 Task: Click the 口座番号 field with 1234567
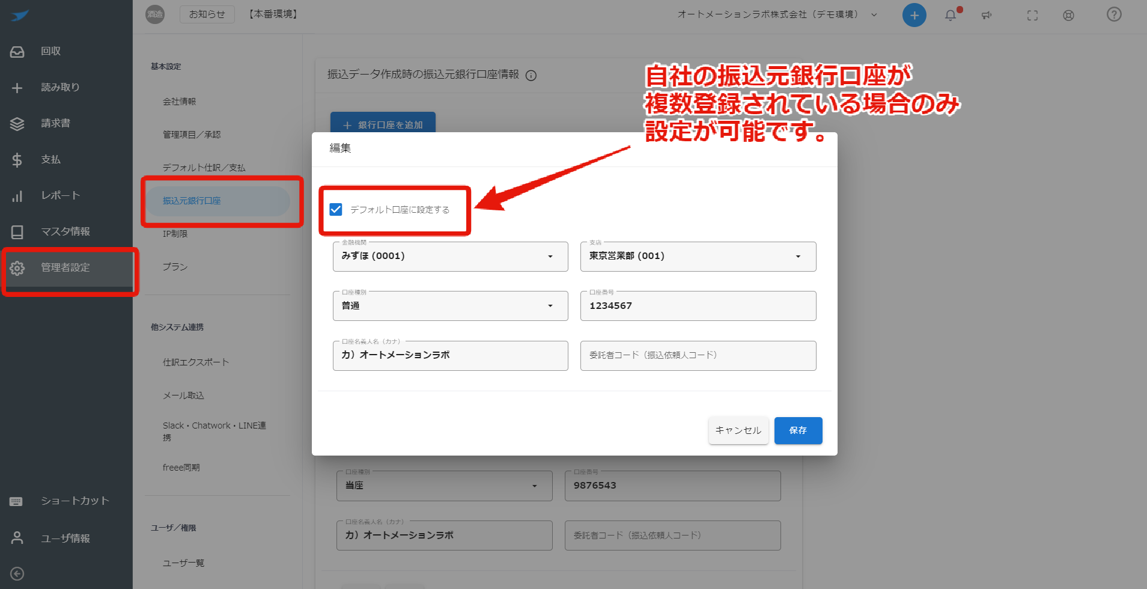(x=698, y=306)
